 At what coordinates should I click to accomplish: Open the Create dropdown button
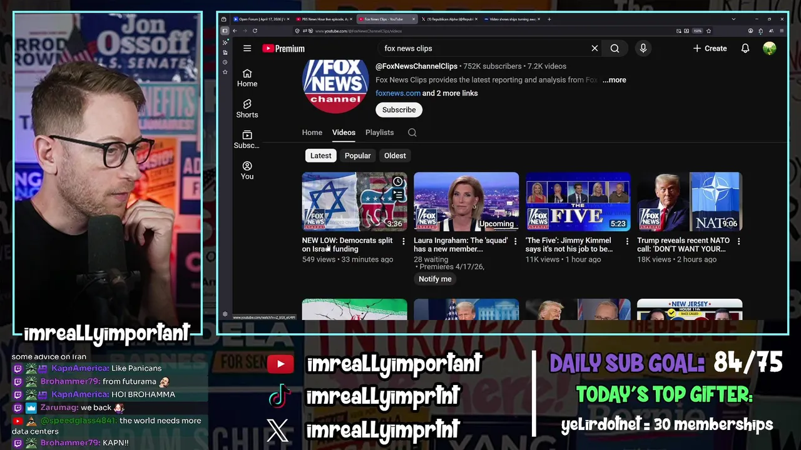point(710,48)
